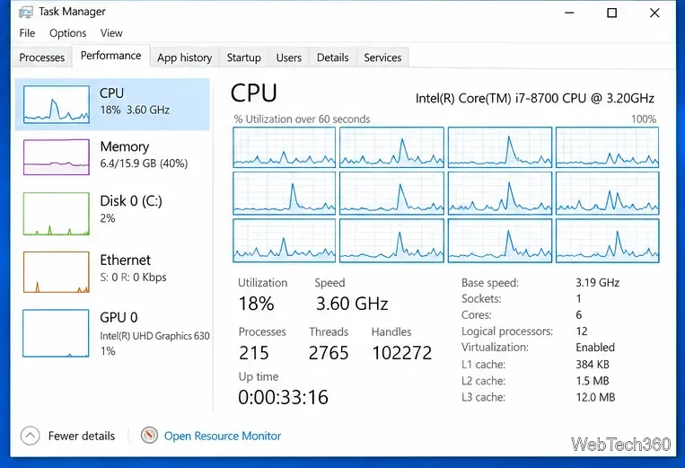Viewport: 685px width, 468px height.
Task: Minimize the Task Manager window
Action: coord(569,13)
